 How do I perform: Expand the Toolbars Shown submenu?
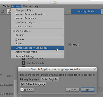38,27
